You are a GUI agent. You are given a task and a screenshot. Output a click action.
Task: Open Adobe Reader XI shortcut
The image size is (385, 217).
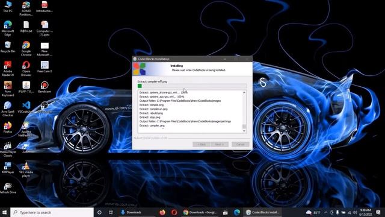point(8,69)
